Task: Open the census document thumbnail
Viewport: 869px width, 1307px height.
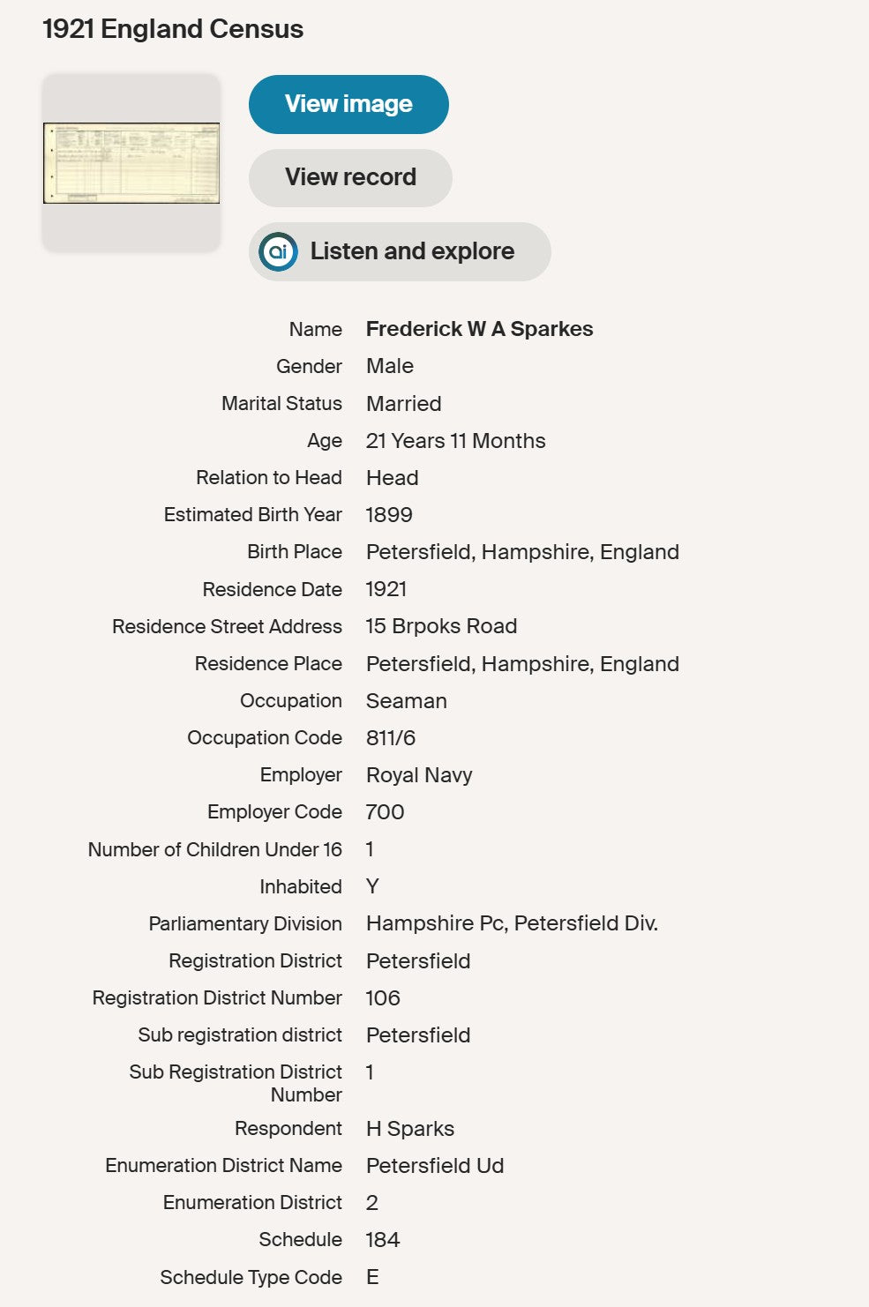Action: click(x=131, y=163)
